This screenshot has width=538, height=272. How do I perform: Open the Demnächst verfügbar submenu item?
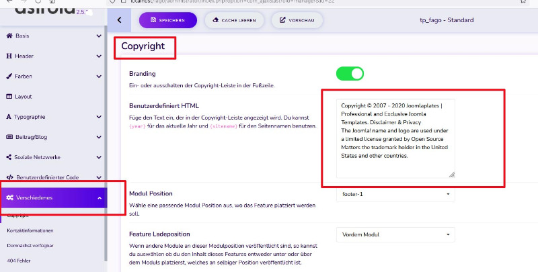pos(30,246)
